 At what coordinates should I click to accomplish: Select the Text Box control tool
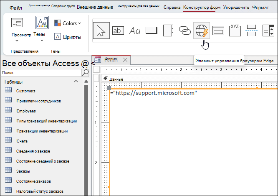click(118, 31)
